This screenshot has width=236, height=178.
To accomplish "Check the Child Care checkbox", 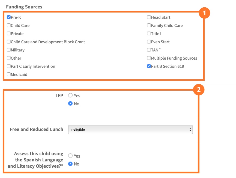I will pos(9,26).
